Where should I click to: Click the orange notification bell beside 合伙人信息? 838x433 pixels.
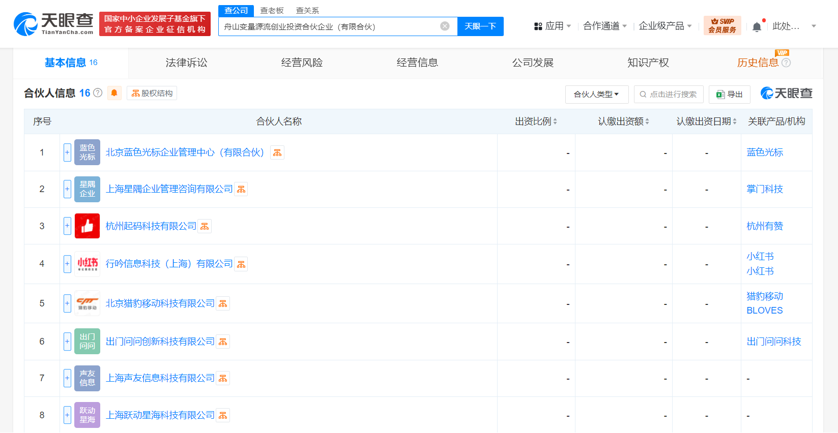pyautogui.click(x=114, y=93)
